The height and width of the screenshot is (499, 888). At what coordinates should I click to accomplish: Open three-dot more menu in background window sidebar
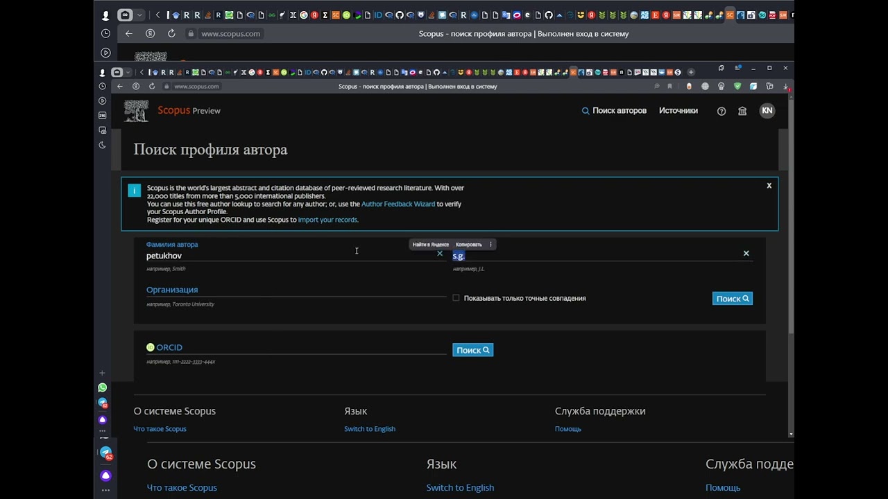[x=105, y=490]
